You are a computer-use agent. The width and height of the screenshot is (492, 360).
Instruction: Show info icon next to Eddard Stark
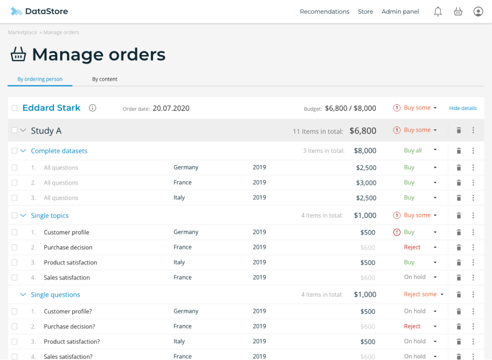92,108
